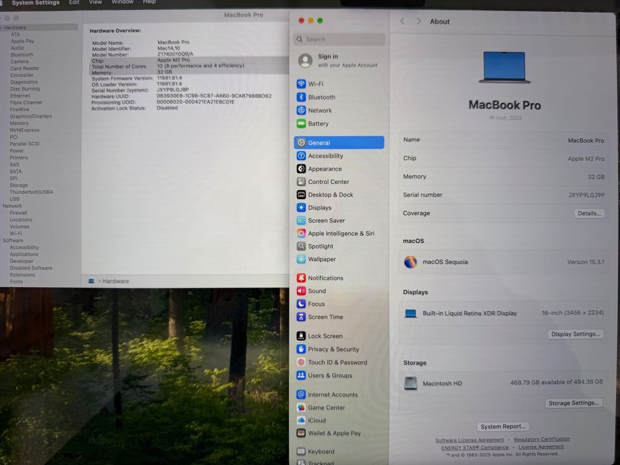The height and width of the screenshot is (465, 620).
Task: Click the Macintosh HD drive icon
Action: 411,383
